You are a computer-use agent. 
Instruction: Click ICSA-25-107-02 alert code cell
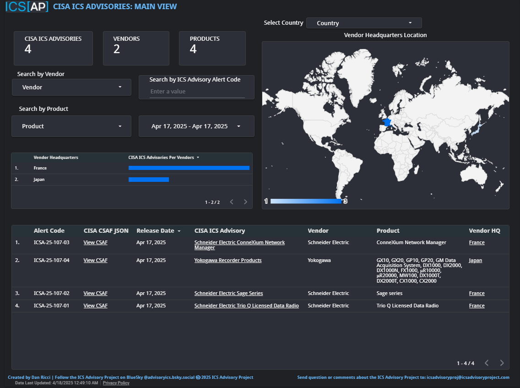point(51,294)
